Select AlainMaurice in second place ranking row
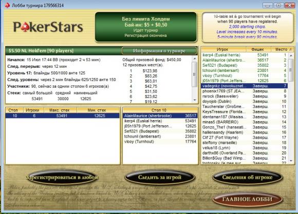The height and width of the screenshot is (214, 298). (x=245, y=60)
